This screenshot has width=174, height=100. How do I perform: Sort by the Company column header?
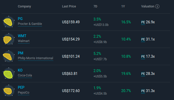tap(24, 6)
